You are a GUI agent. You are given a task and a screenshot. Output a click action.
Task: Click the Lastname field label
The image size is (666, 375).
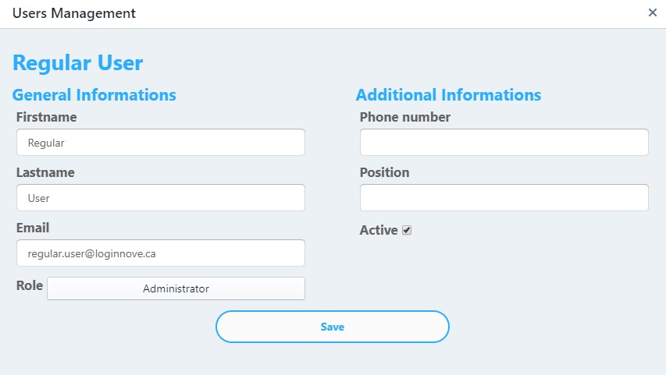coord(45,172)
